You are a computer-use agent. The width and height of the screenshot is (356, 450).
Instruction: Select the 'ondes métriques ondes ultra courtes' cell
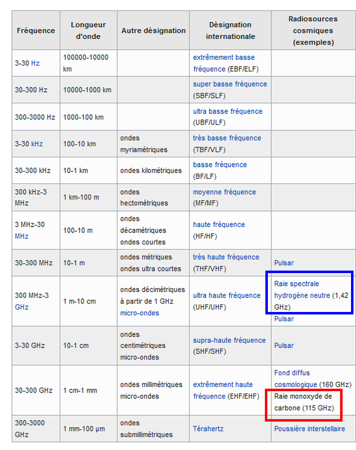(153, 263)
